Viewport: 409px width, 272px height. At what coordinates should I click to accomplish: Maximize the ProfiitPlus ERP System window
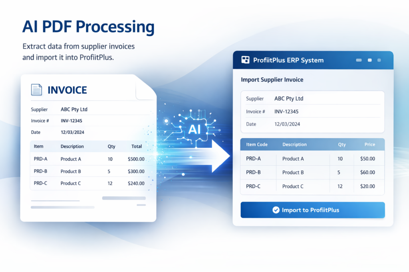click(x=369, y=60)
